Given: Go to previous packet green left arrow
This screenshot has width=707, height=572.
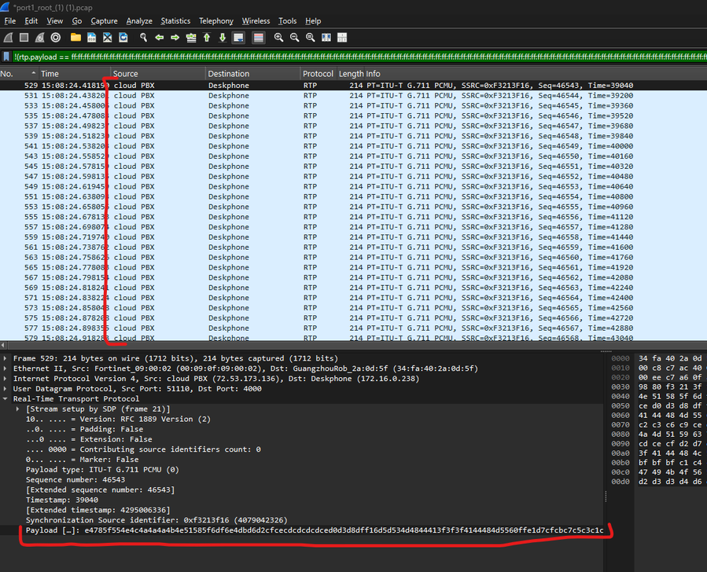Looking at the screenshot, I should [160, 38].
